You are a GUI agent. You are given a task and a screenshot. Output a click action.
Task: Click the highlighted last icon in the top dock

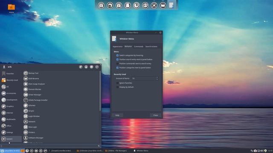point(171,5)
